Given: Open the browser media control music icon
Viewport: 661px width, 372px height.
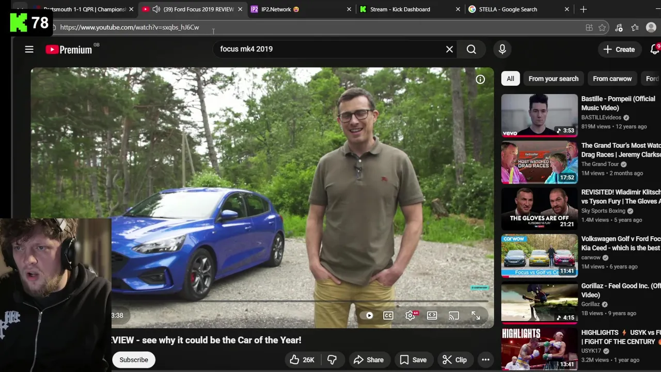Looking at the screenshot, I should (x=619, y=27).
